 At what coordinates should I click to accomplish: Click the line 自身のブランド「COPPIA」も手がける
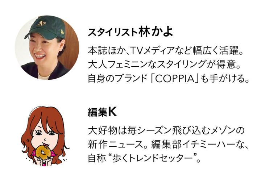pos(169,79)
